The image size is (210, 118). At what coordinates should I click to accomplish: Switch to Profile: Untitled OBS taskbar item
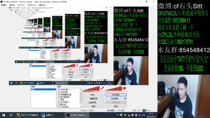(77, 115)
